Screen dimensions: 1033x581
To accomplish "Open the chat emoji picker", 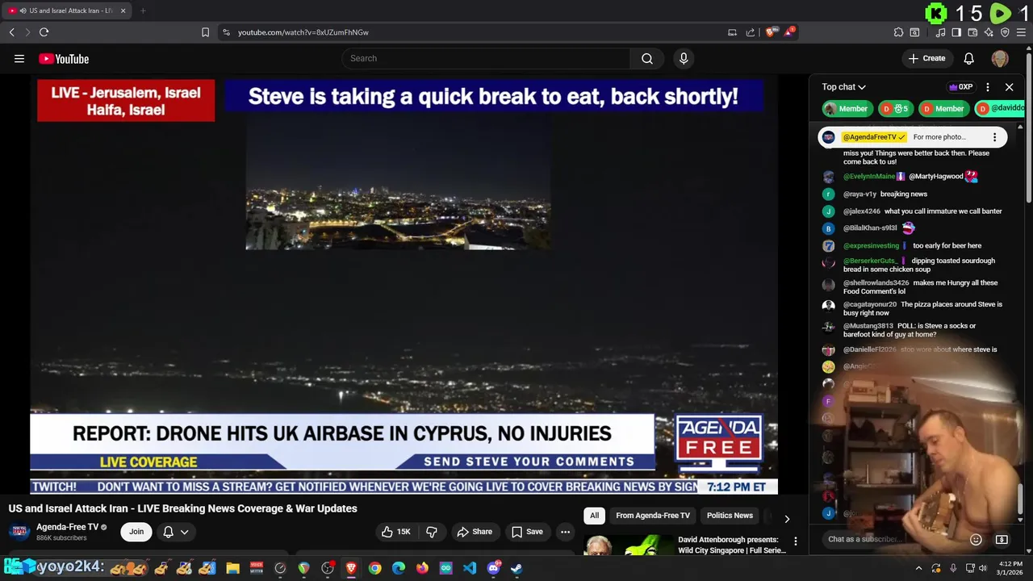I will [976, 539].
